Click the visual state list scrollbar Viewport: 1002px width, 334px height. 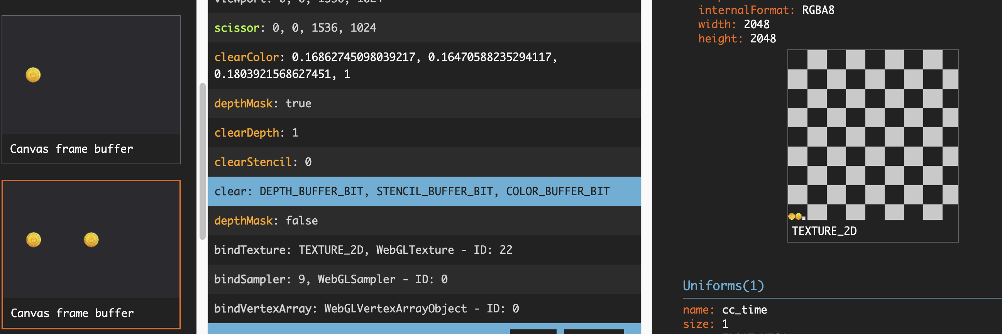tap(202, 161)
